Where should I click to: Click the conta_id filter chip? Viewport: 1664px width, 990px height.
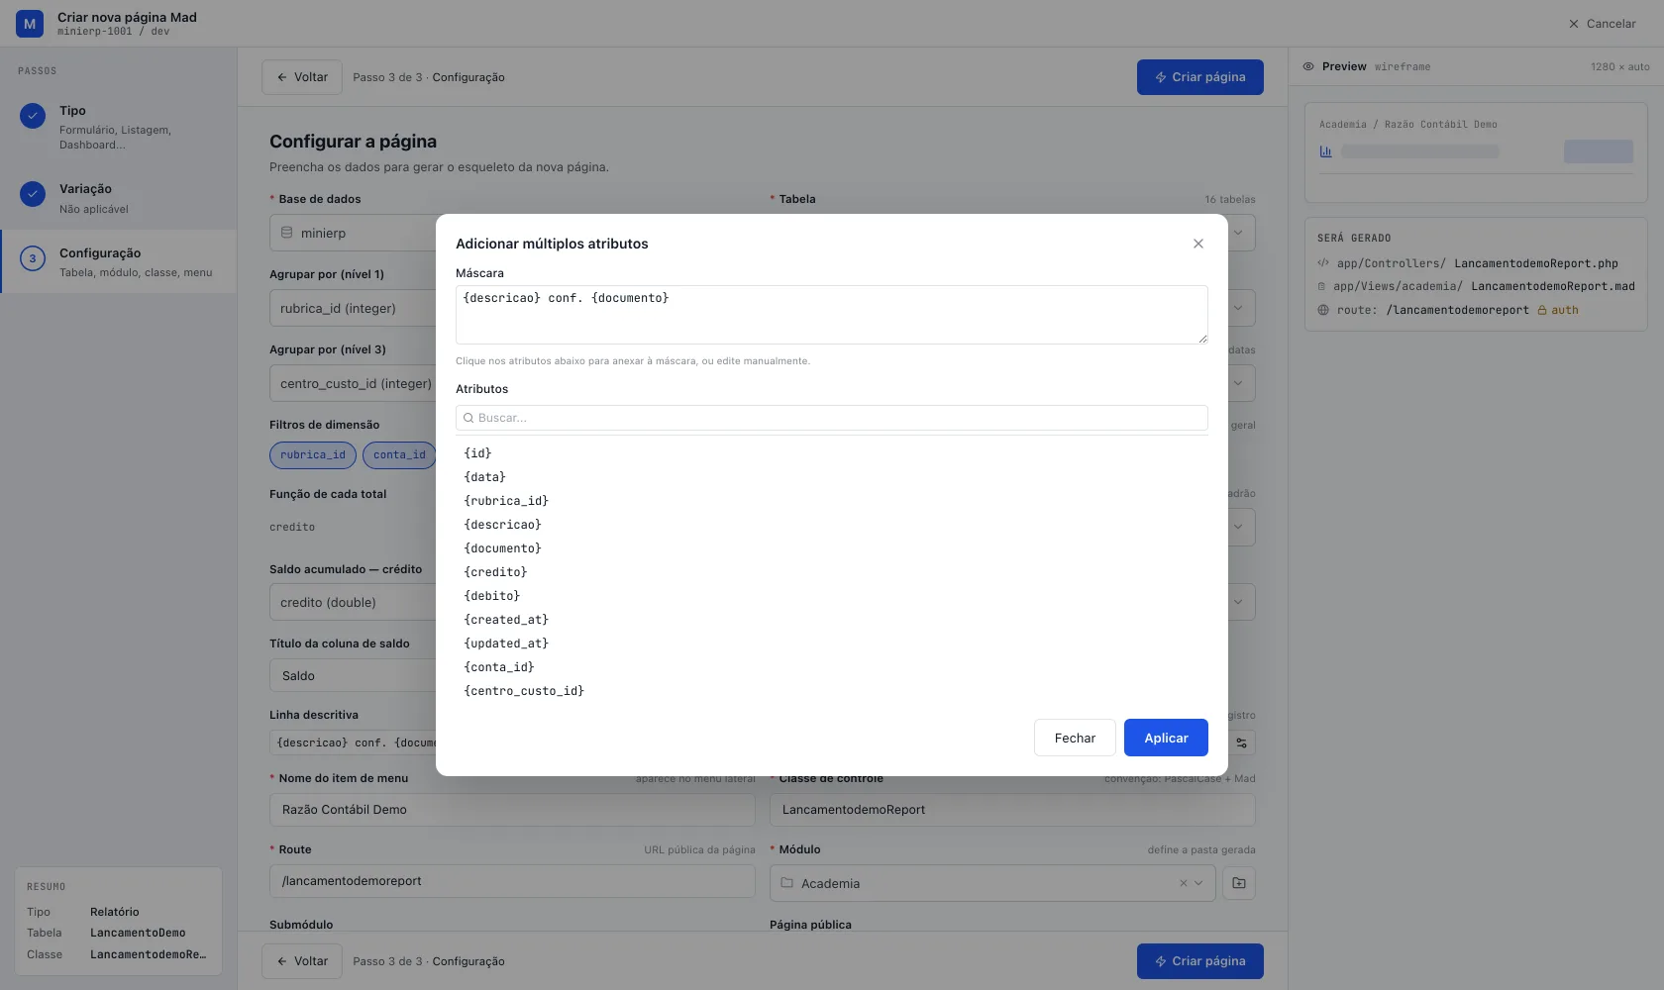(x=399, y=455)
